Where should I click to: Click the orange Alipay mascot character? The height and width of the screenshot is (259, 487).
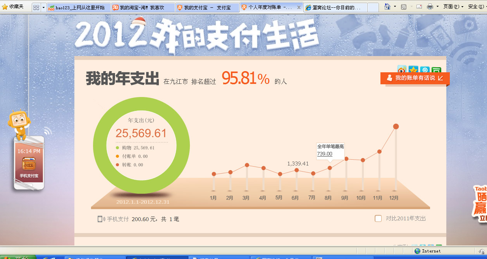pyautogui.click(x=19, y=124)
